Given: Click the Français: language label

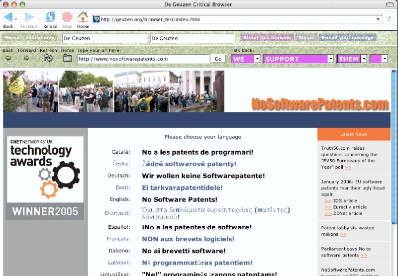Looking at the screenshot, I should [118, 239].
